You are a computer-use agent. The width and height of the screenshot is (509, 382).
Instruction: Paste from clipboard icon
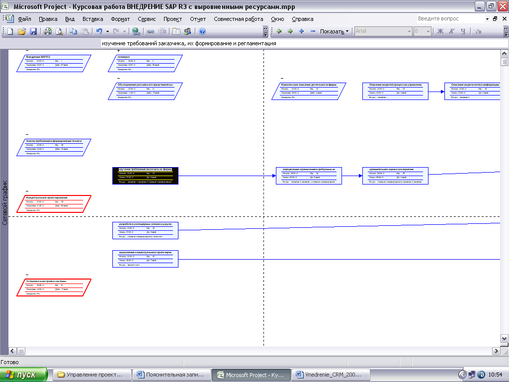pyautogui.click(x=85, y=31)
